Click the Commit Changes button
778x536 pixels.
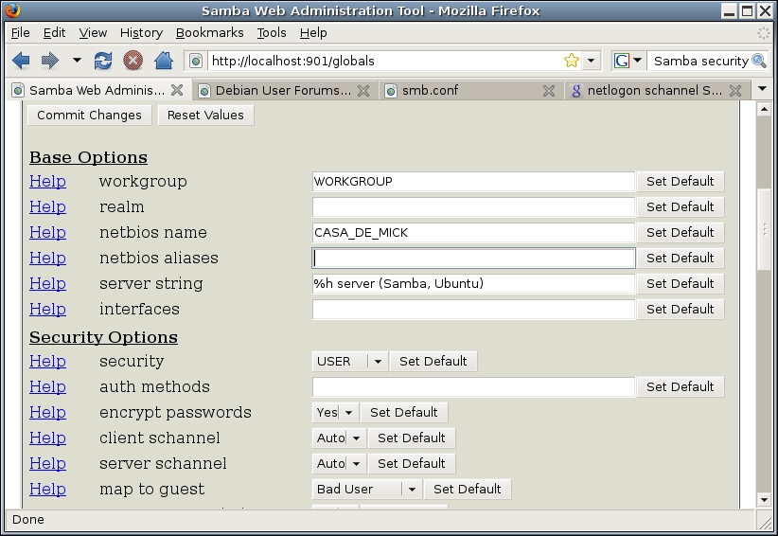point(89,115)
